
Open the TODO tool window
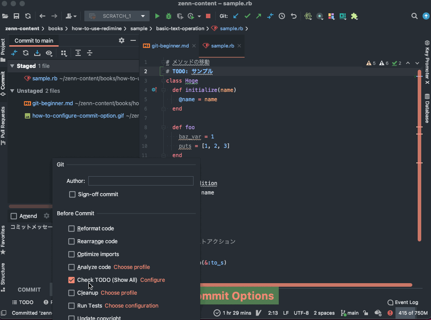[x=23, y=302]
